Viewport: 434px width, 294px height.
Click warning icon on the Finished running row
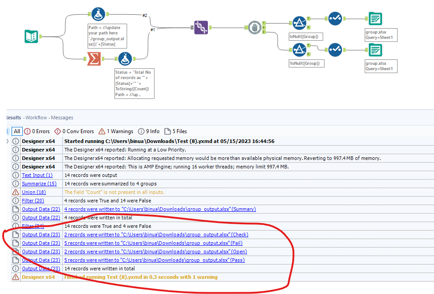[x=16, y=277]
